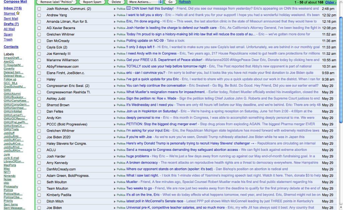
Task: Open the Inbox (115) folder
Action: (13, 8)
